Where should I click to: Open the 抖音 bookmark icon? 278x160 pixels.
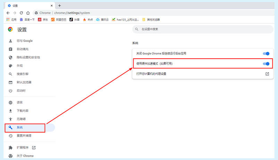coord(71,20)
